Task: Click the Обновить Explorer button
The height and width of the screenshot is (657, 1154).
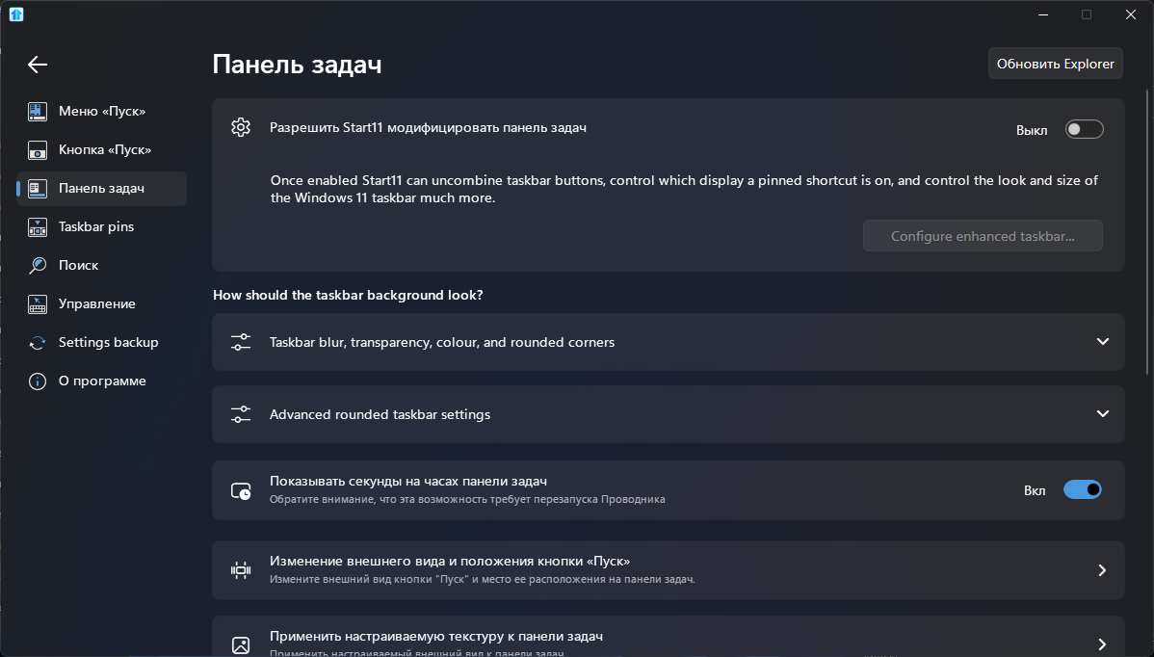Action: pos(1055,63)
